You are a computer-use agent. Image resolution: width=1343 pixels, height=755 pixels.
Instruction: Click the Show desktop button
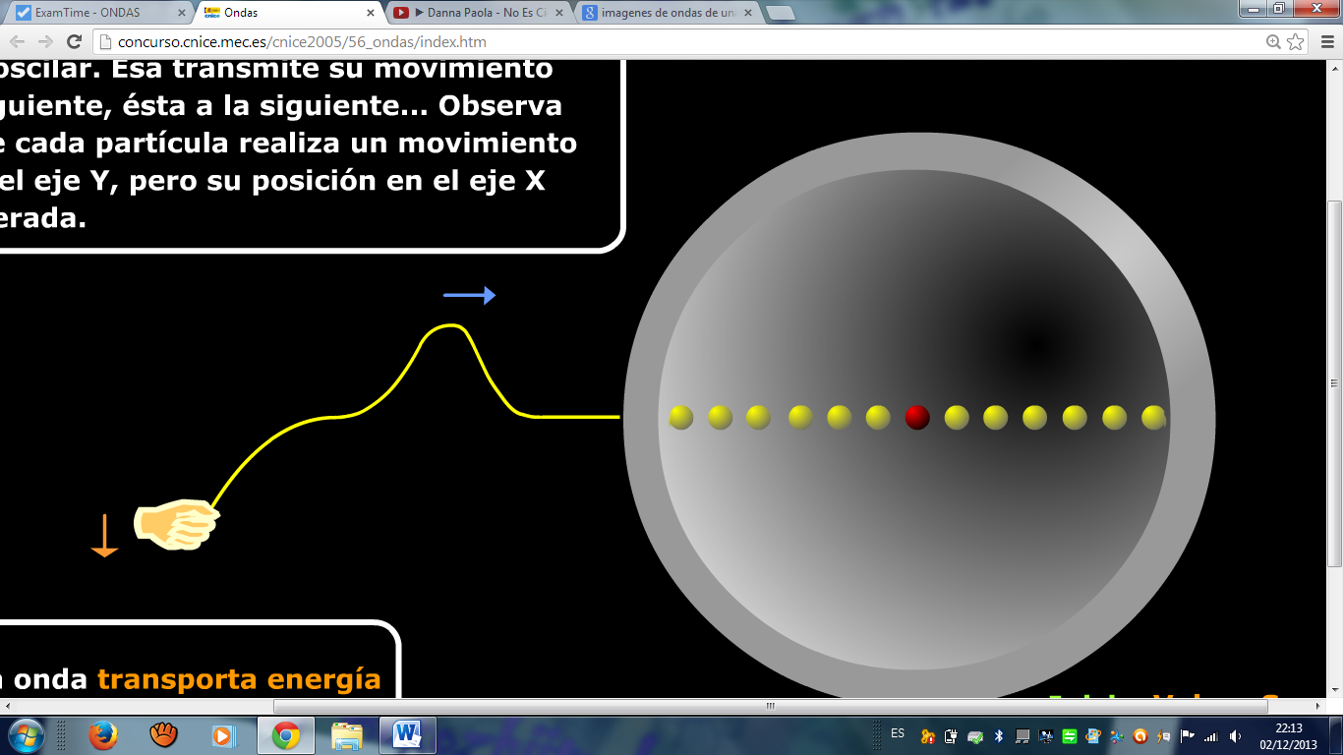pos(1335,735)
